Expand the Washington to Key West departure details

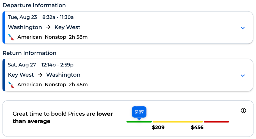pyautogui.click(x=243, y=28)
